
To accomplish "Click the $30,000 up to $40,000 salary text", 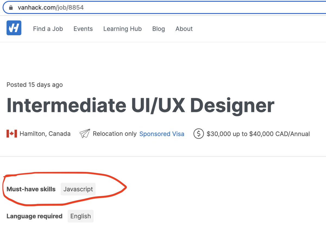I will [x=258, y=134].
